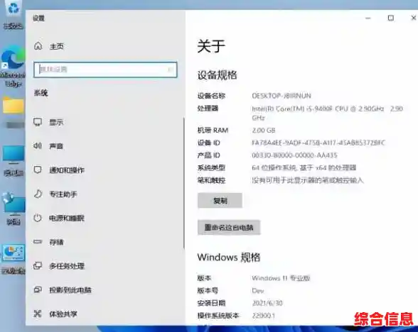Click the 64 位操作系统 system type value
Screen dimensions: 418x332
pyautogui.click(x=304, y=167)
